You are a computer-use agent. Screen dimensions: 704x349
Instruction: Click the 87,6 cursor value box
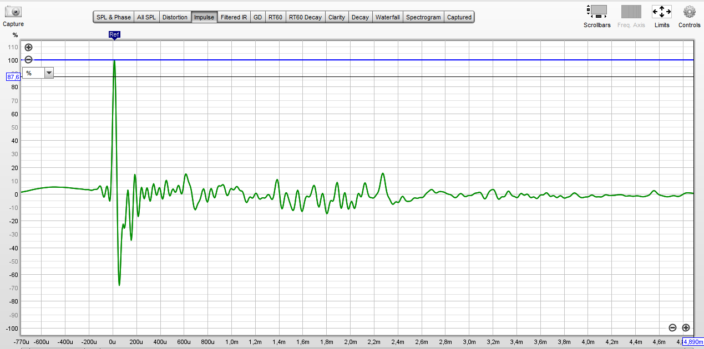pyautogui.click(x=13, y=77)
